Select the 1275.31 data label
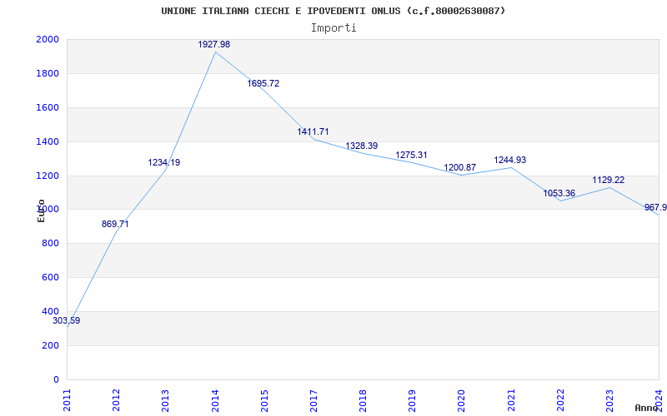 click(x=411, y=156)
